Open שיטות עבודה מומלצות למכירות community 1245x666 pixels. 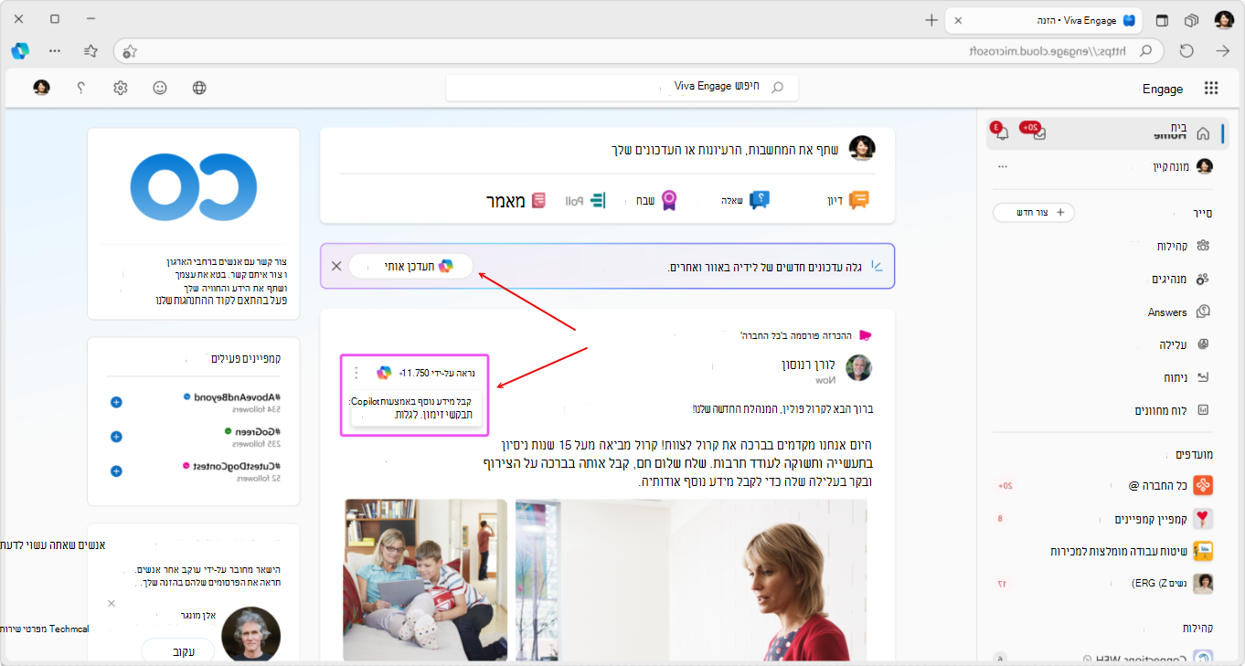click(1132, 551)
